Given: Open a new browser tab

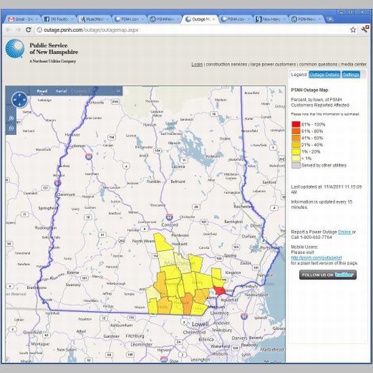Looking at the screenshot, I should click(330, 19).
